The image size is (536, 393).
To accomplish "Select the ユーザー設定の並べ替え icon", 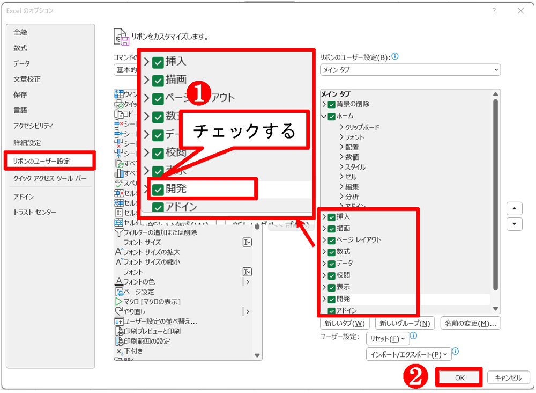I will 119,322.
